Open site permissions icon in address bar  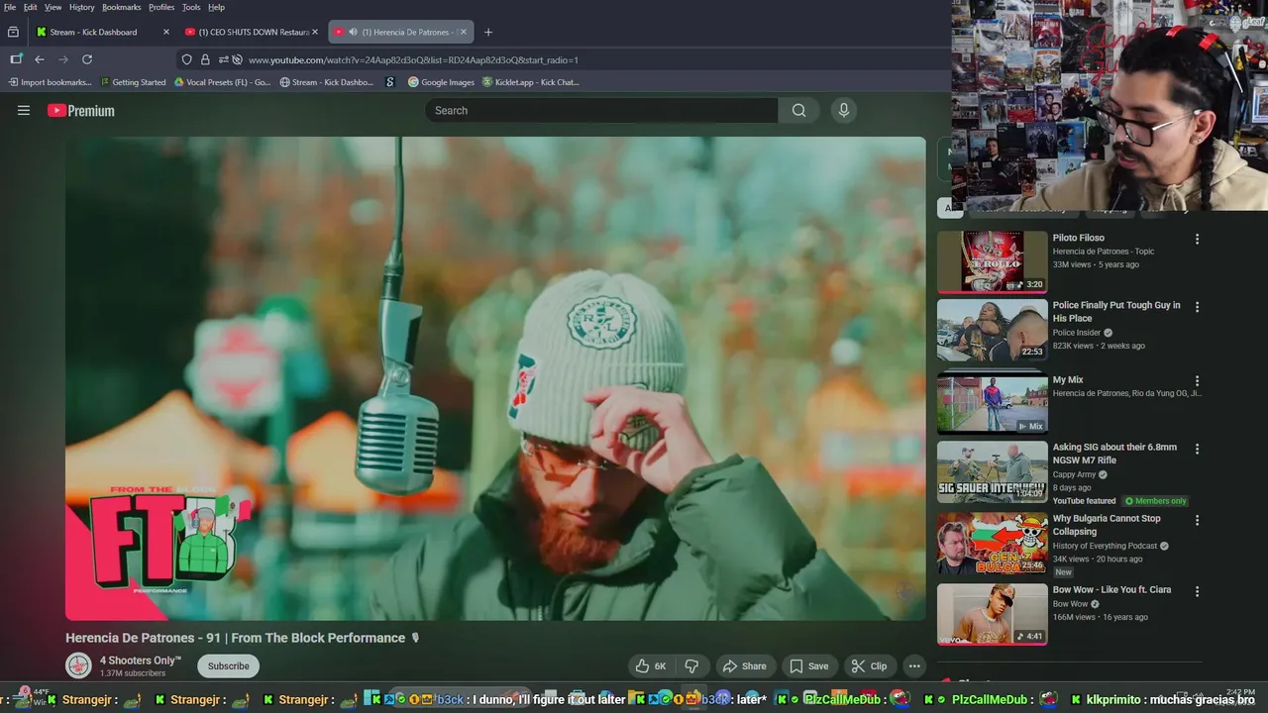coord(223,59)
